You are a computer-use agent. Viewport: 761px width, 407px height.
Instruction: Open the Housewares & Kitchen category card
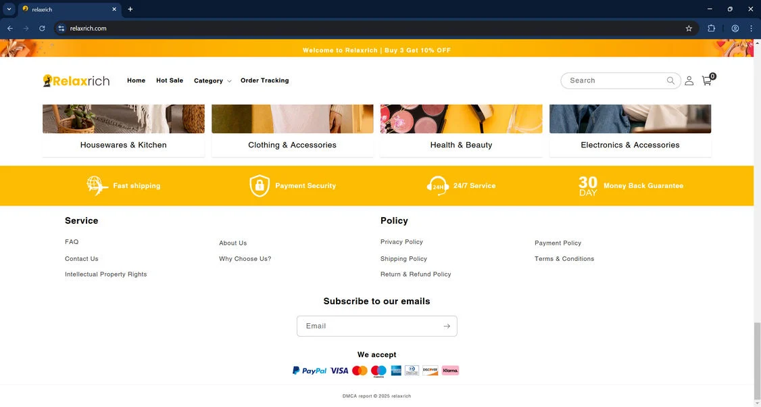[x=123, y=130]
